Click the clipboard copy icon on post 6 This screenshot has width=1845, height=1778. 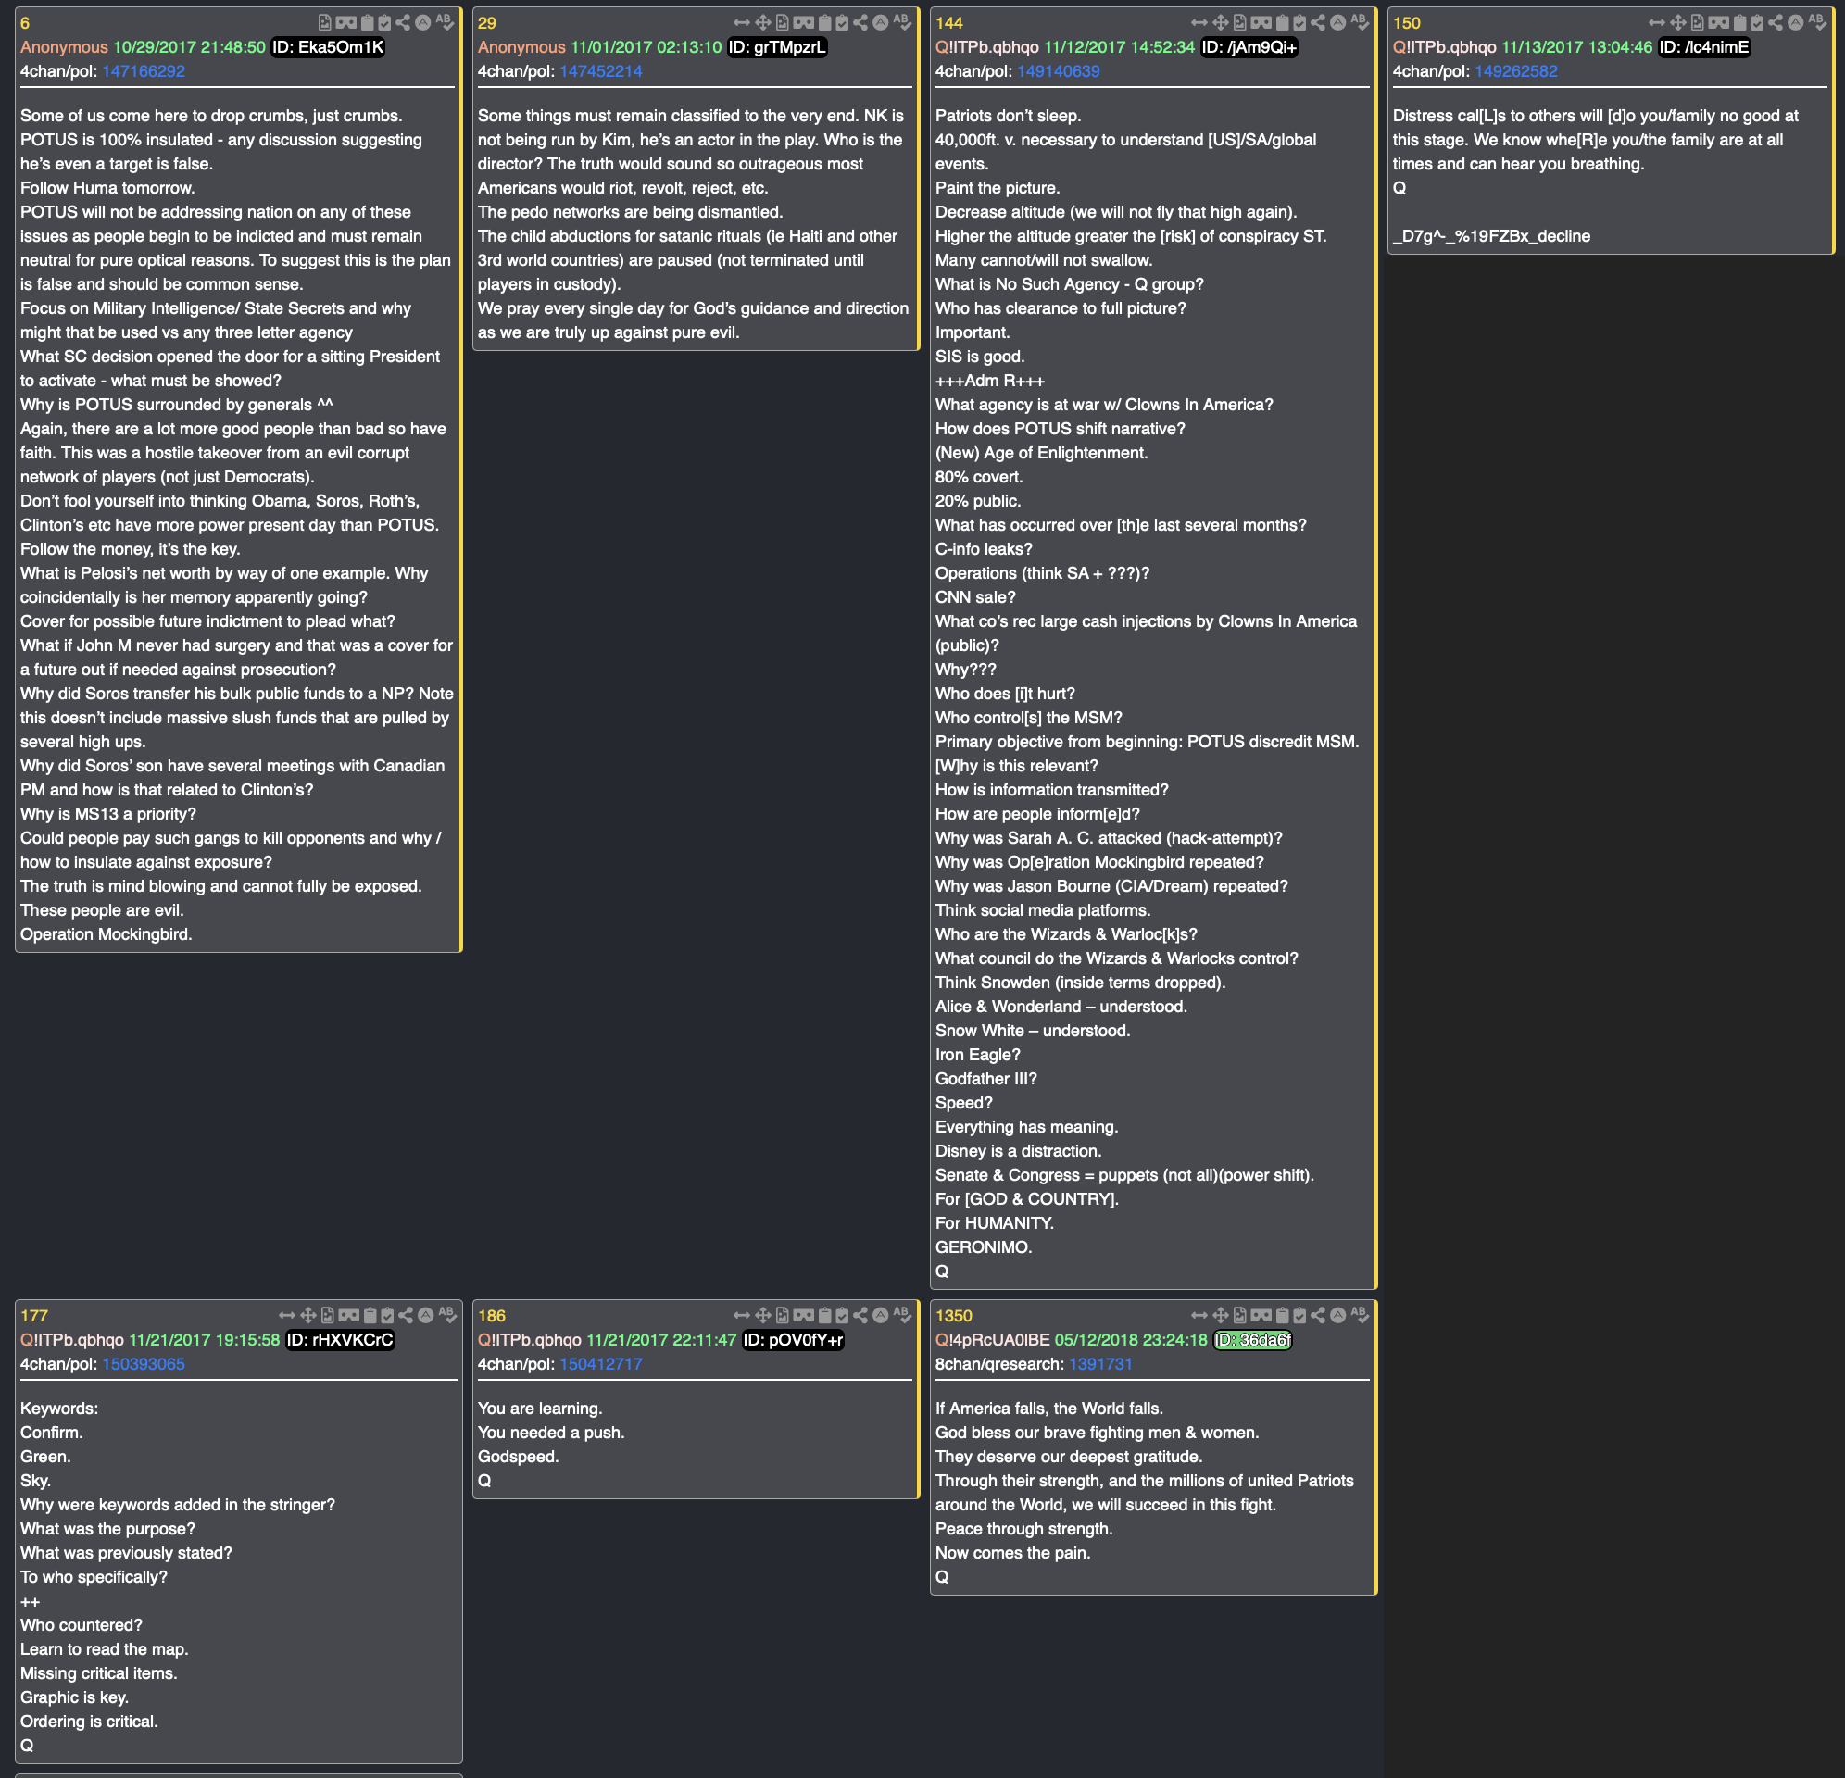(x=367, y=22)
